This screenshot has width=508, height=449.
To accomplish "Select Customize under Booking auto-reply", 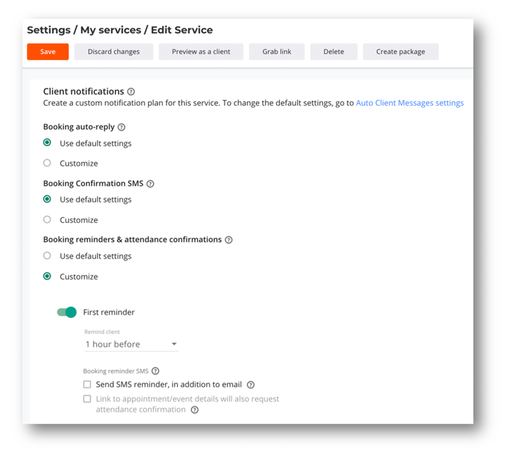I will (47, 163).
